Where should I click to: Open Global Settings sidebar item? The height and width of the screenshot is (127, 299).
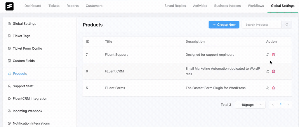pyautogui.click(x=40, y=24)
